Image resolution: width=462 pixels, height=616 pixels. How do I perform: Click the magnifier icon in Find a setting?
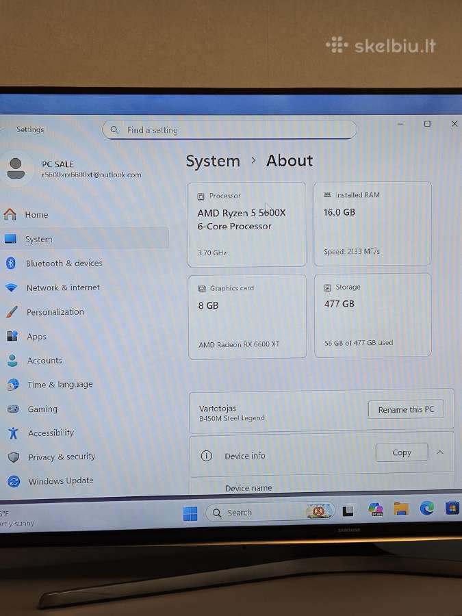(114, 129)
